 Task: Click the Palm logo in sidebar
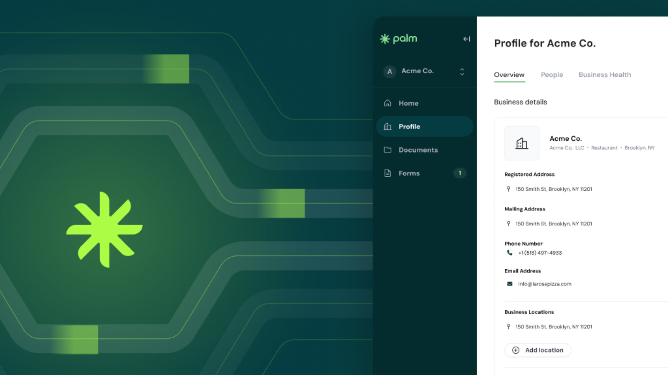click(x=398, y=39)
